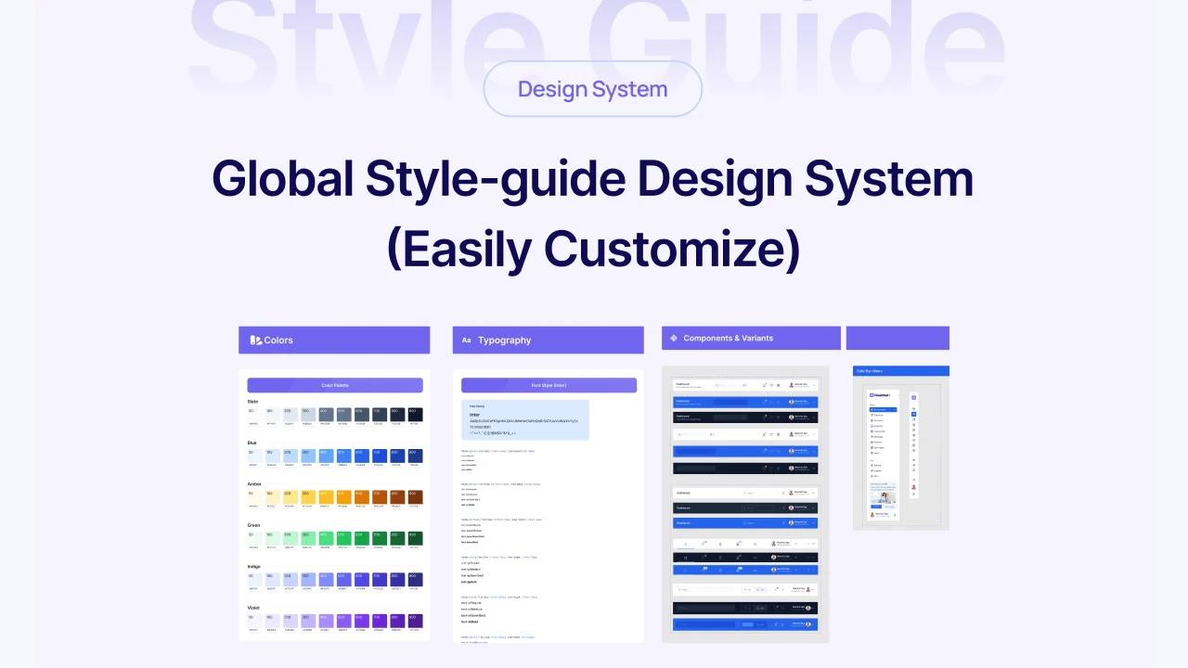Image resolution: width=1188 pixels, height=668 pixels.
Task: Select the Font Style (Inter) banner
Action: (x=549, y=385)
